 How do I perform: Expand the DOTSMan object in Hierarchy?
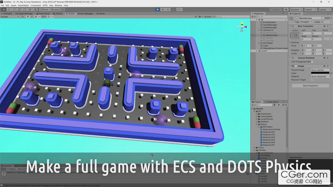[x=259, y=43]
